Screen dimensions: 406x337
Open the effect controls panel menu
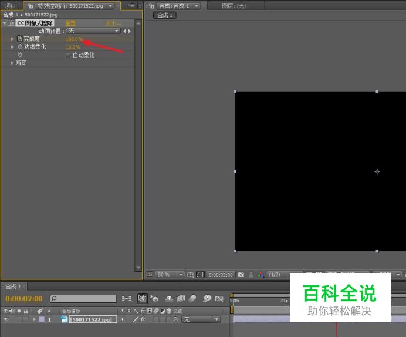coord(131,5)
